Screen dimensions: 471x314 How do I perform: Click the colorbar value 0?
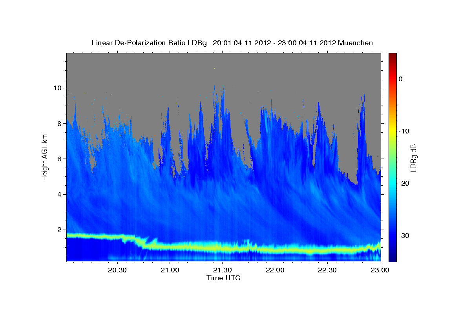(401, 79)
